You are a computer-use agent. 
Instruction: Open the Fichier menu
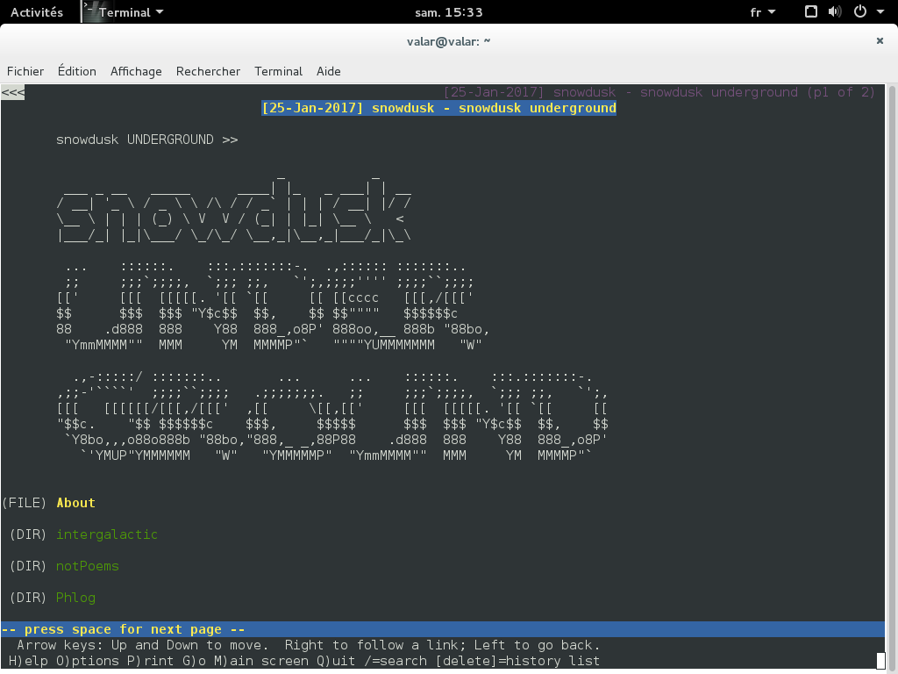25,71
